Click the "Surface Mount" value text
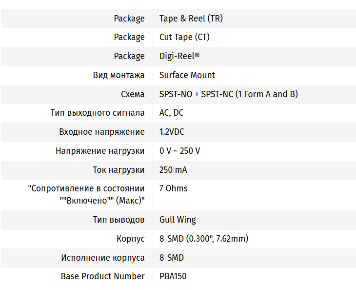The image size is (356, 290). tap(187, 75)
